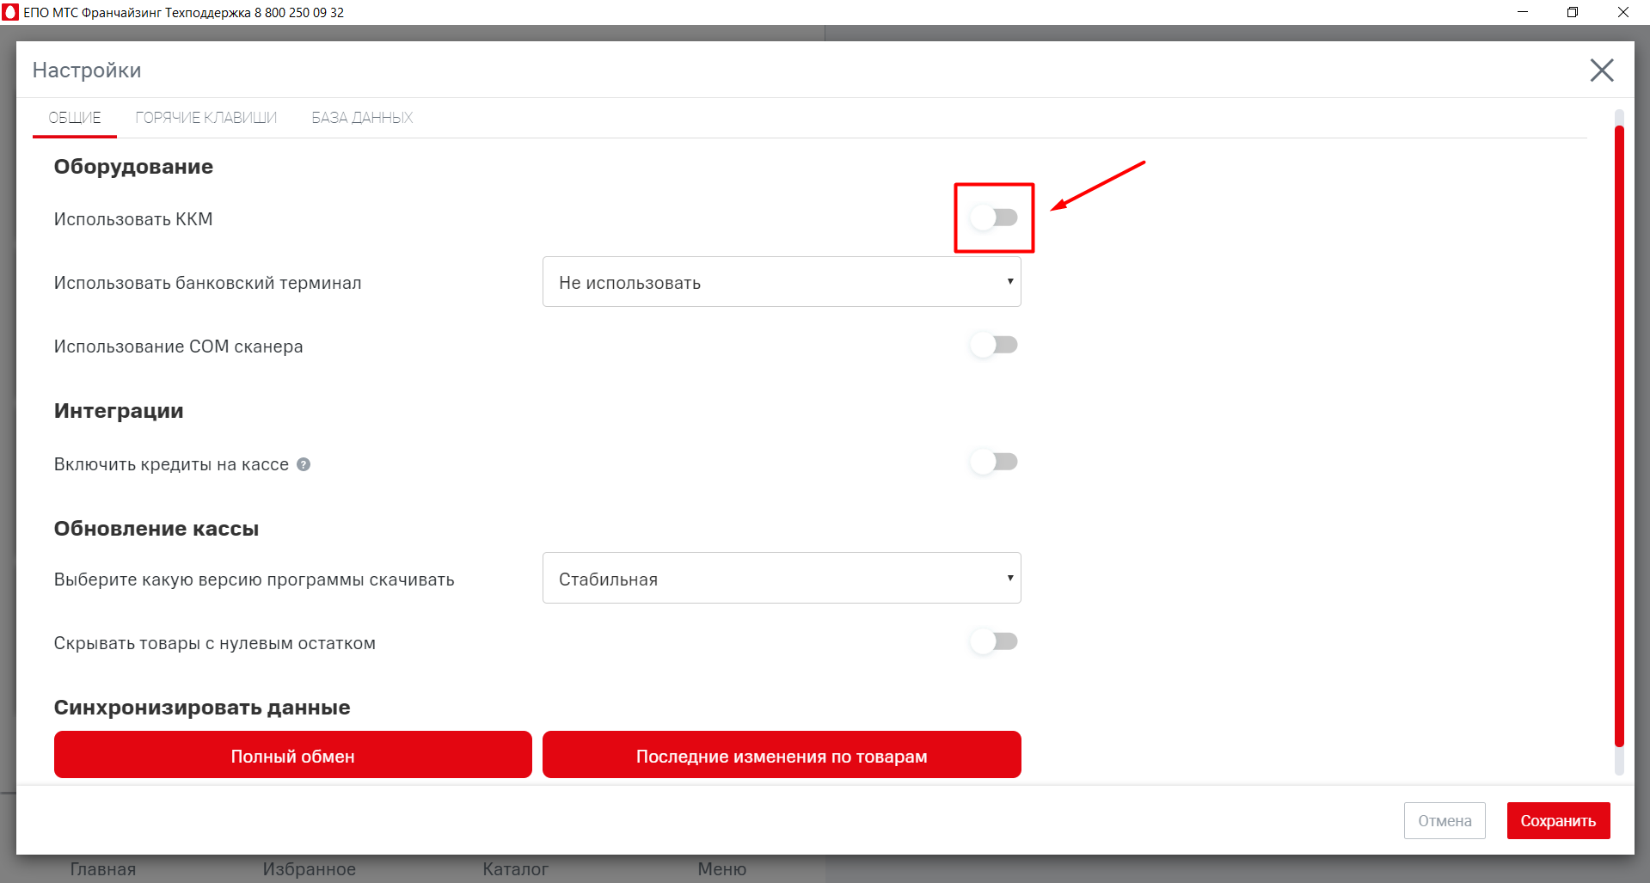Click the red vertical scrollbar

coord(1619,430)
